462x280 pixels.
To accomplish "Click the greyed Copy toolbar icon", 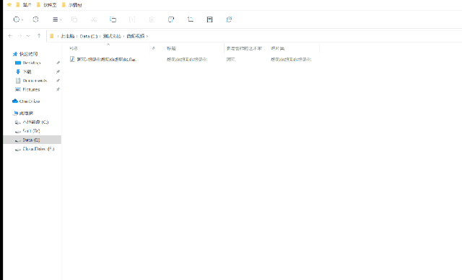I will click(74, 19).
